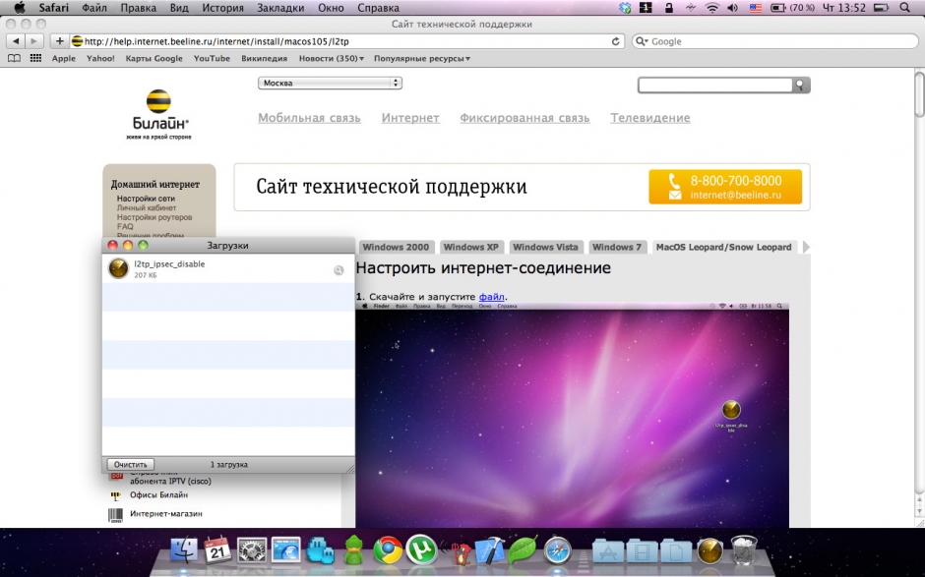Go to Телевидение section

(650, 118)
